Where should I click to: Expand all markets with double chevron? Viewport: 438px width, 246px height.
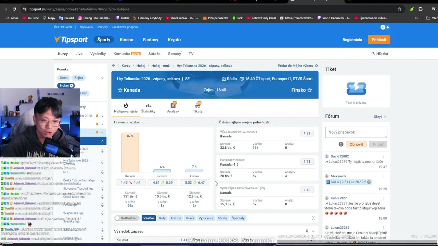pyautogui.click(x=313, y=218)
